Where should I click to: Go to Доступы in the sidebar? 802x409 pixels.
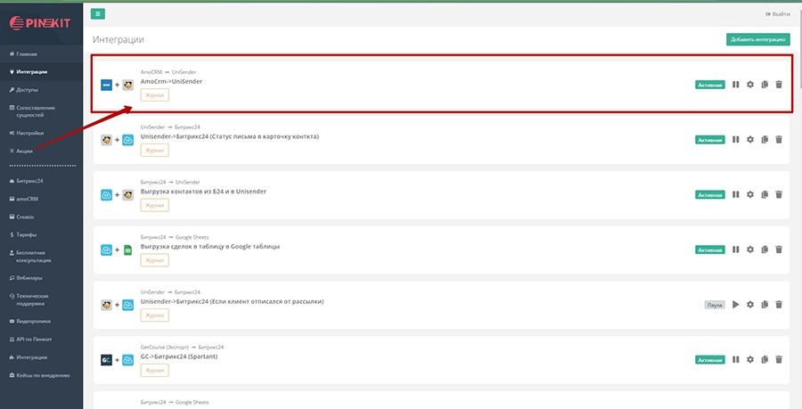click(x=27, y=90)
